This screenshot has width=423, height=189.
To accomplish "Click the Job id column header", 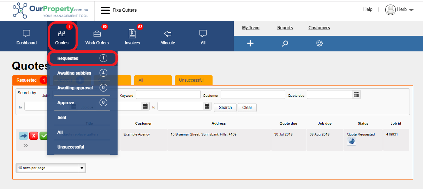I will tap(396, 124).
